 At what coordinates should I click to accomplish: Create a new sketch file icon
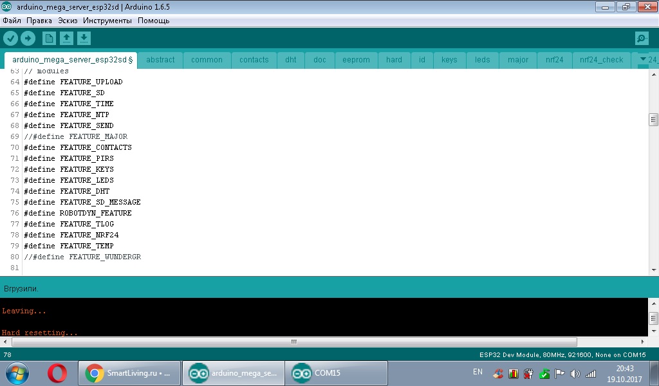point(49,39)
